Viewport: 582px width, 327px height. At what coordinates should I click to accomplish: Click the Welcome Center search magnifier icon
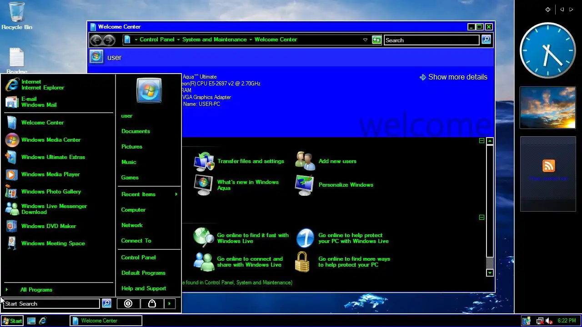(x=486, y=40)
